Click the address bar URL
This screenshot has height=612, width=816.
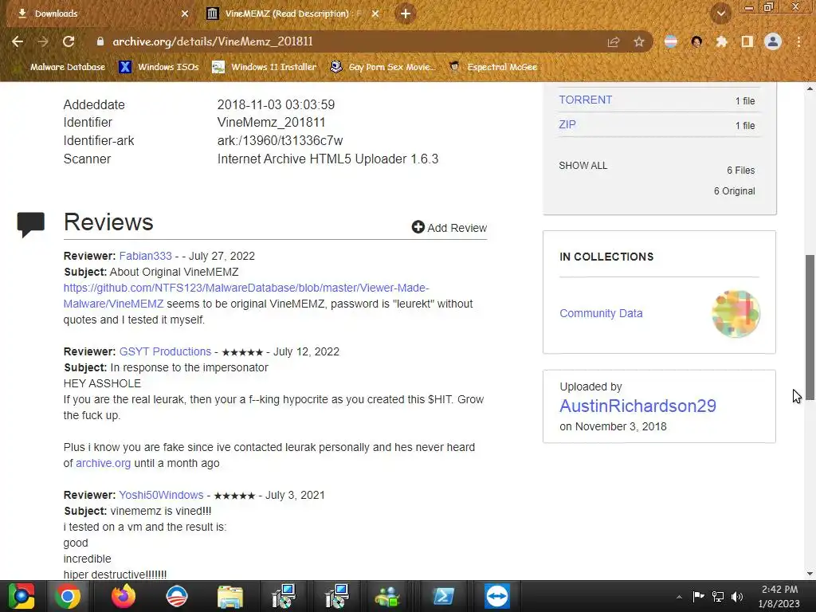[x=213, y=41]
